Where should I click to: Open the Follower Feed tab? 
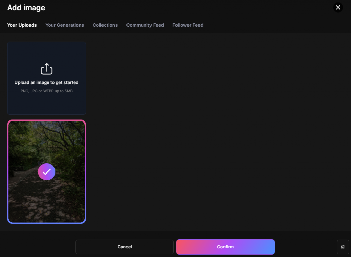point(188,25)
